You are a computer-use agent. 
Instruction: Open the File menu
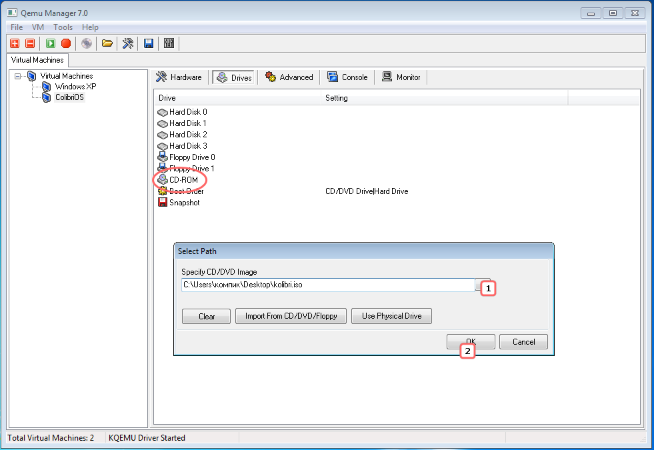[17, 27]
